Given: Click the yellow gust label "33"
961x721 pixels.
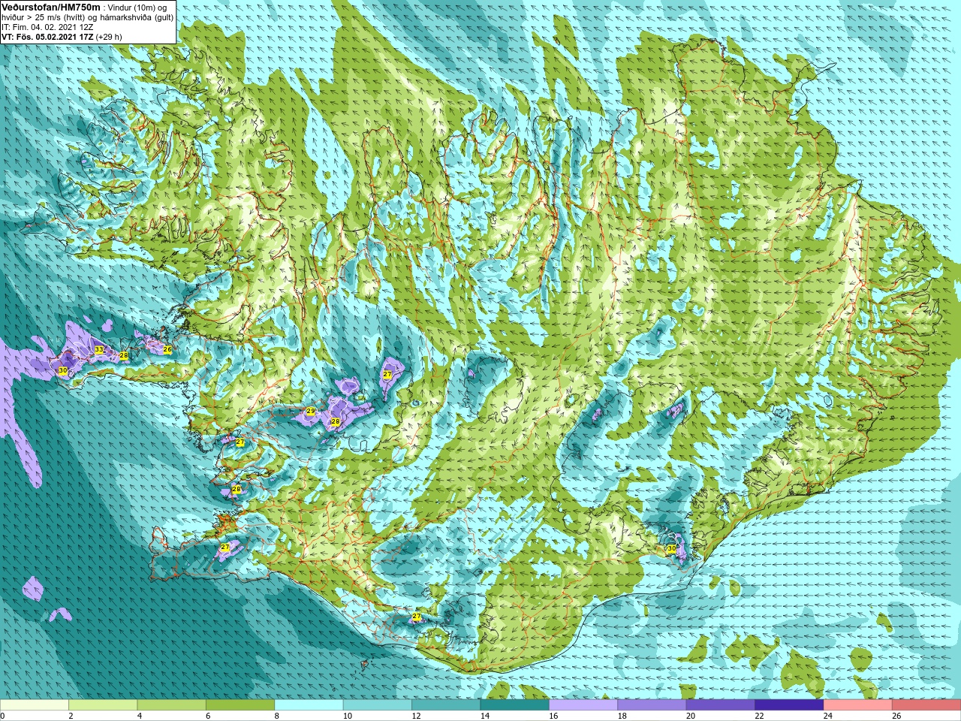Looking at the screenshot, I should click(99, 350).
